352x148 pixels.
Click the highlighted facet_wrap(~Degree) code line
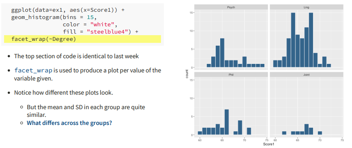[82, 39]
